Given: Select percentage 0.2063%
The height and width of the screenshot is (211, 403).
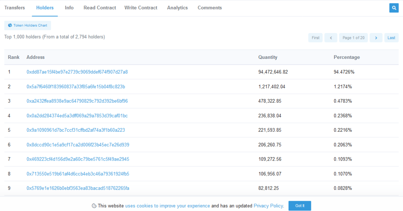Looking at the screenshot, I should (343, 145).
